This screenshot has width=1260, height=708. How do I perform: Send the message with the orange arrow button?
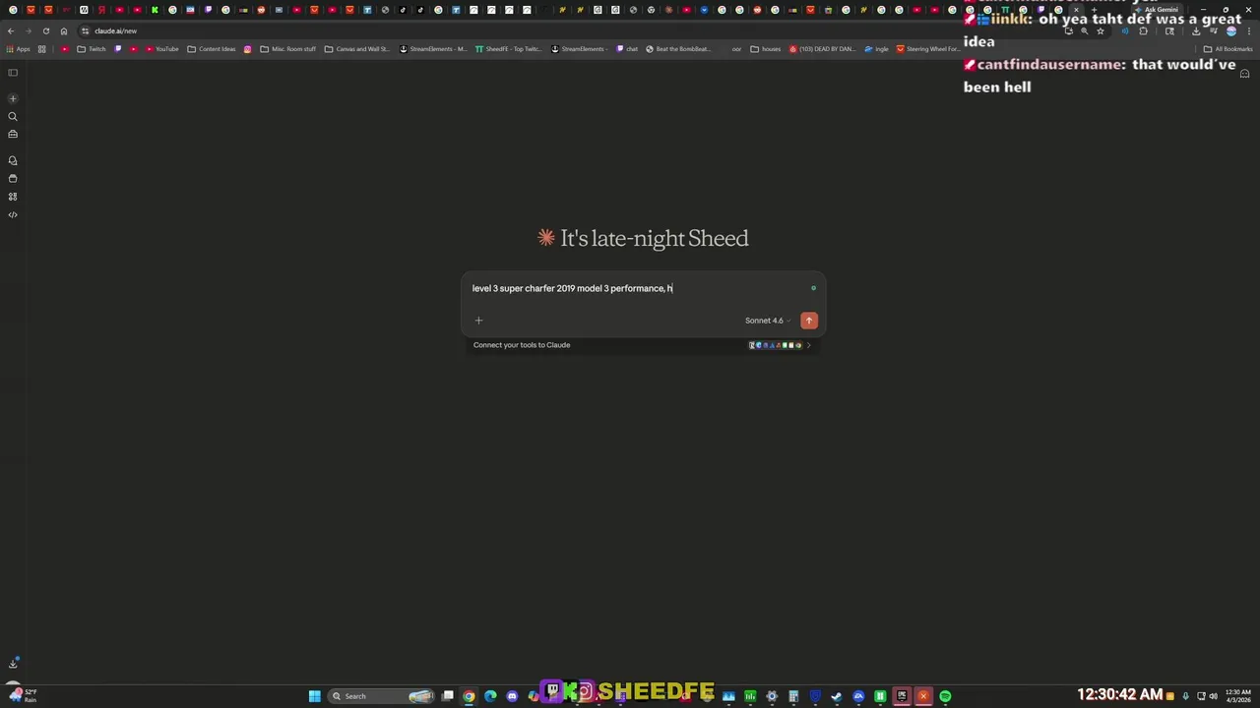tap(809, 321)
